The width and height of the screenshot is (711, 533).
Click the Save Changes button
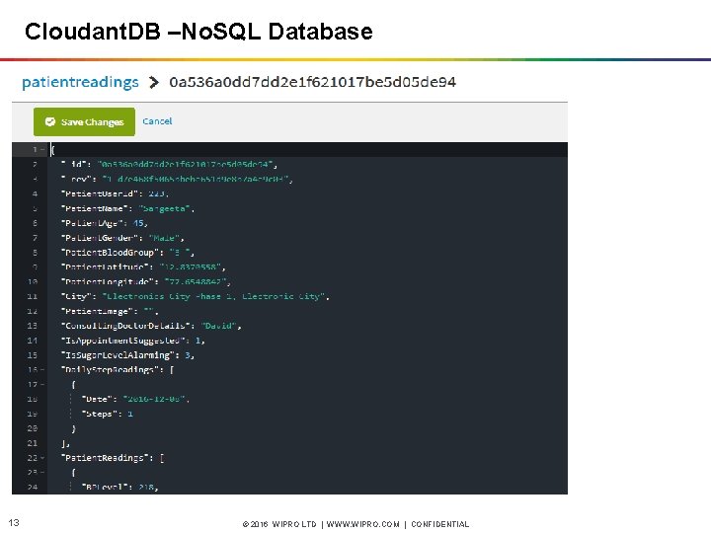pos(84,121)
